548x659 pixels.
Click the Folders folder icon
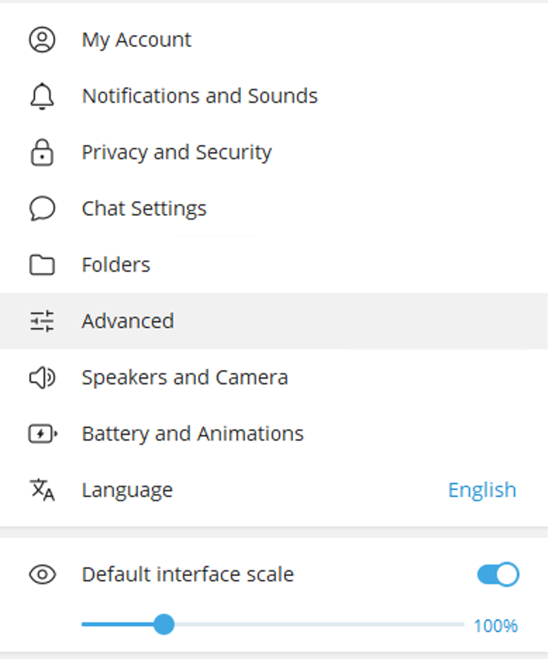click(x=42, y=265)
